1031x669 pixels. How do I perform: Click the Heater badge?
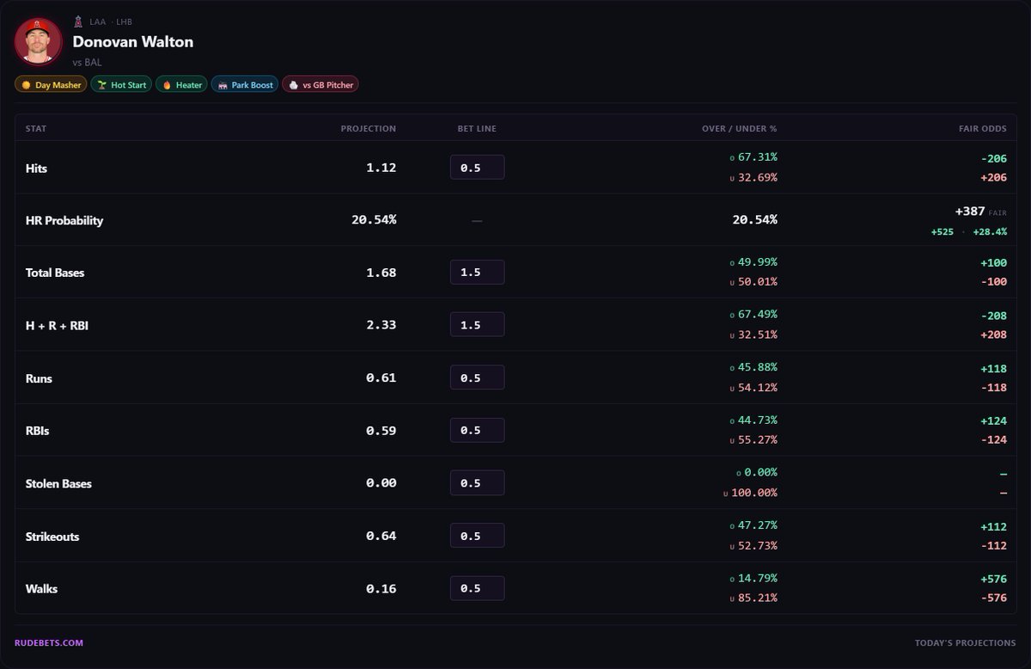pos(181,84)
